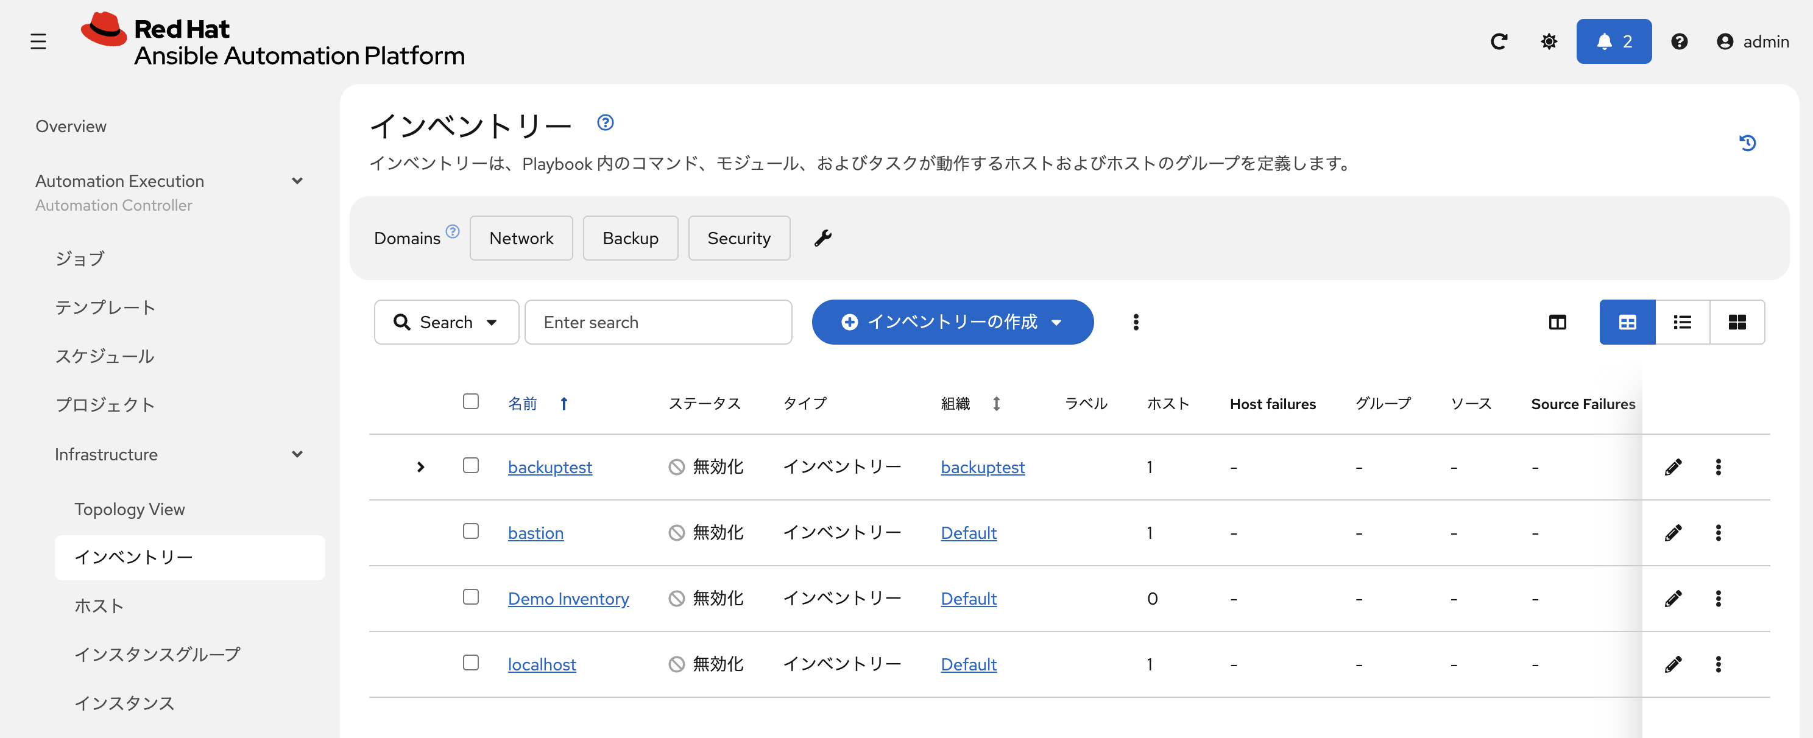The width and height of the screenshot is (1813, 738).
Task: Collapse the Infrastructure navigation section
Action: coord(297,454)
